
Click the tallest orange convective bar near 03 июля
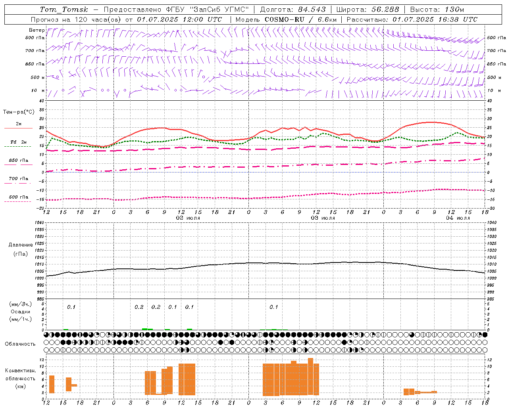310,377
